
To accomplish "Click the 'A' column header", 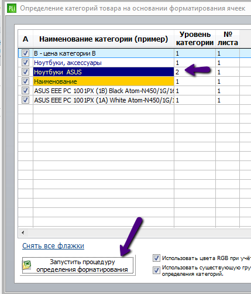I will 26,39.
